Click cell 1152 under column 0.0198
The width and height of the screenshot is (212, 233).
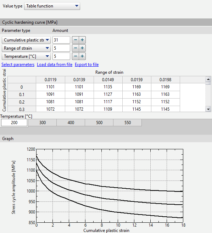click(166, 102)
